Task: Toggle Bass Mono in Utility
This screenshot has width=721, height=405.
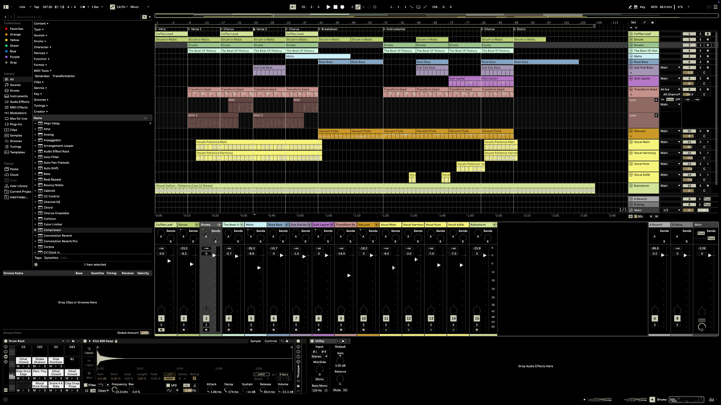Action: click(319, 386)
